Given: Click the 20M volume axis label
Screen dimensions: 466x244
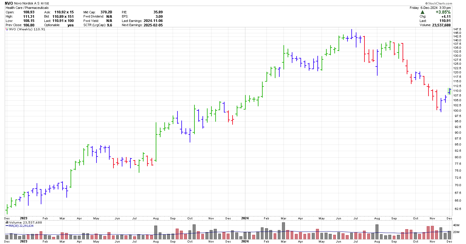Looking at the screenshot, I should tap(456, 232).
